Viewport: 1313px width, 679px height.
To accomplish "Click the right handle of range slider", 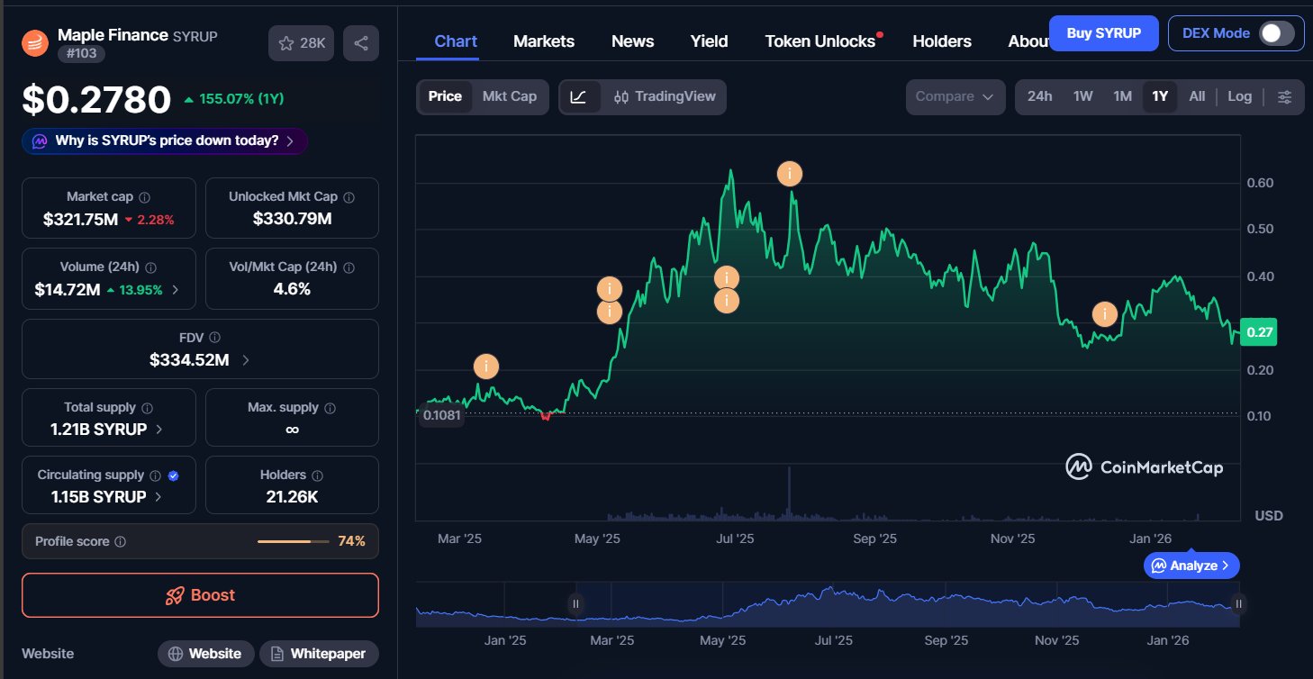I will (x=1238, y=604).
